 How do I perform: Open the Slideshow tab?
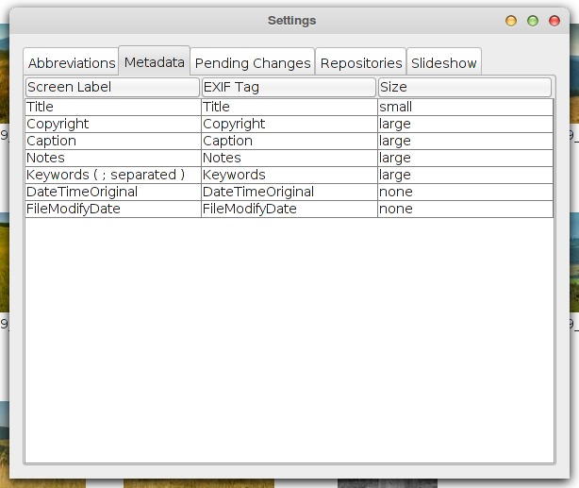(444, 62)
